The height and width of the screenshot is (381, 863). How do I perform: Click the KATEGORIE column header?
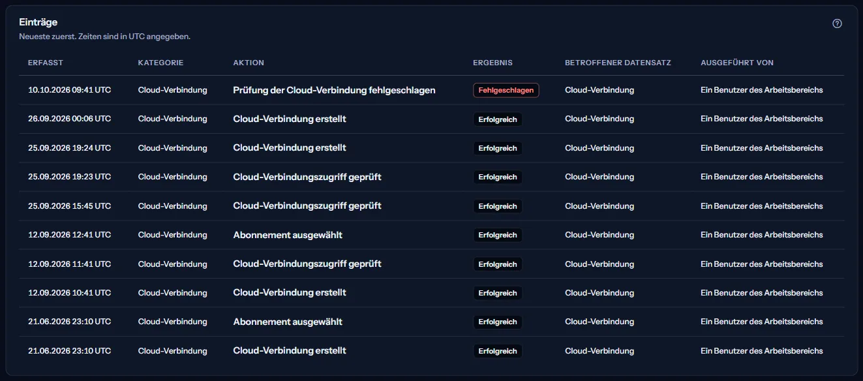coord(160,63)
